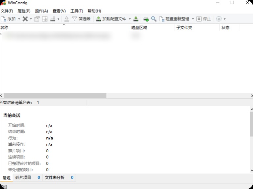The width and height of the screenshot is (253, 189).
Task: Sort by the 名称 column header
Action: 64,28
